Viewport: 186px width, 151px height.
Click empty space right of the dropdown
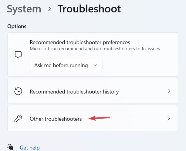tap(140, 65)
